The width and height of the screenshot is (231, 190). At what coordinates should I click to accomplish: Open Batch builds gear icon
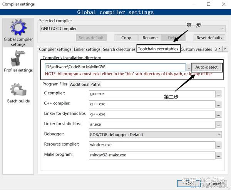point(18,89)
